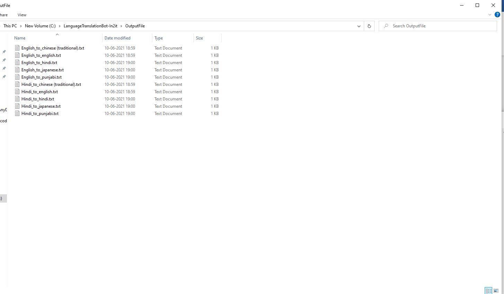Navigate to New Volume (C:) in breadcrumb

[40, 26]
